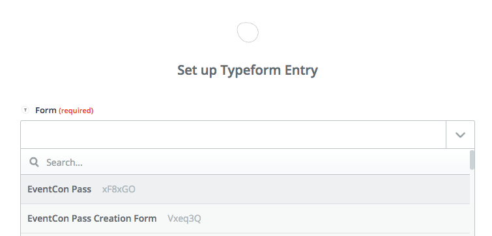Screen dimensions: 492x236
Task: Click the scrollbar track below the thumb
Action: 472,203
